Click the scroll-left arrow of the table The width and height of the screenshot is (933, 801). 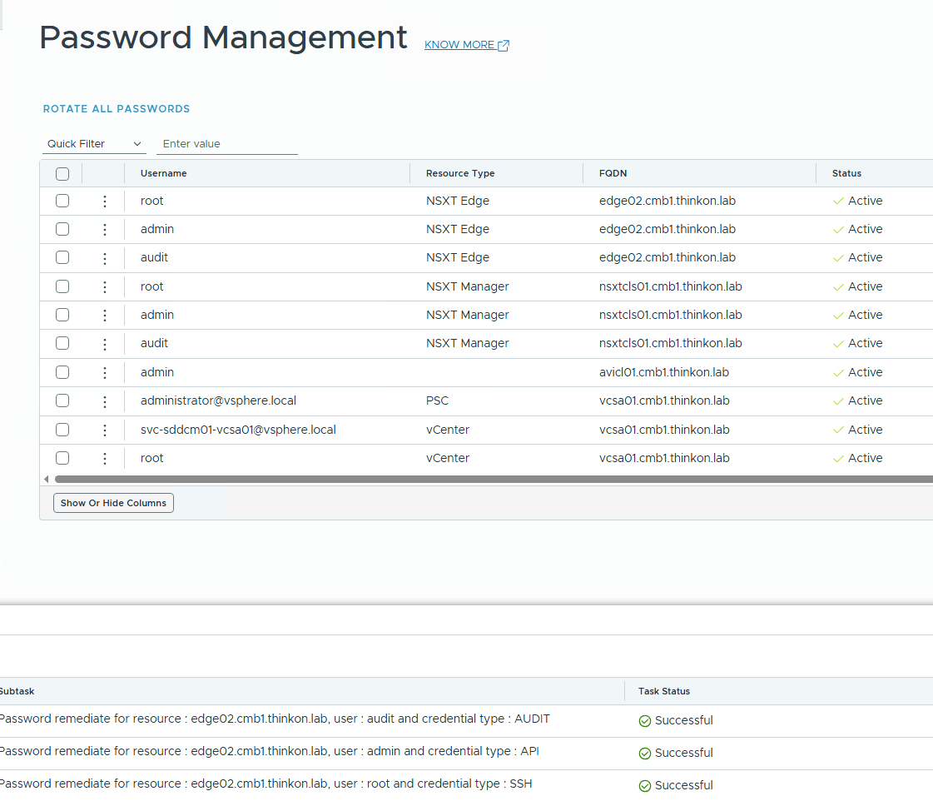[x=47, y=479]
